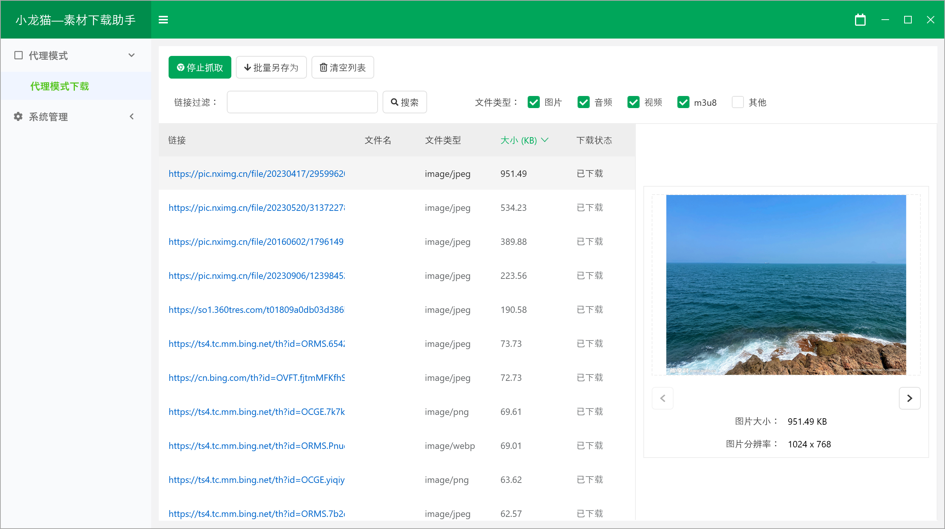945x529 pixels.
Task: Open the calendar icon in title bar
Action: click(860, 20)
